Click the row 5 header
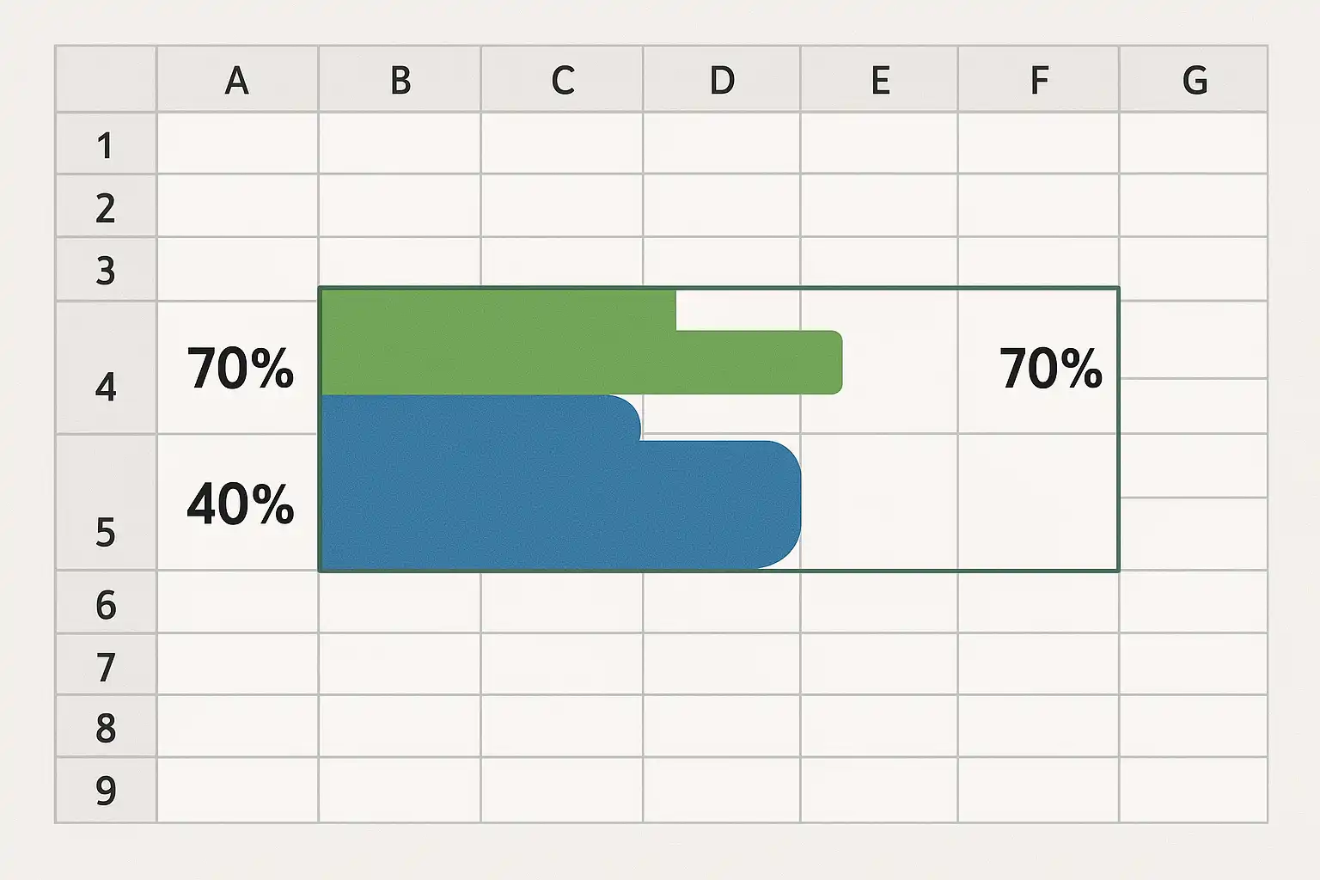Screen dimensions: 1320x880 106,503
